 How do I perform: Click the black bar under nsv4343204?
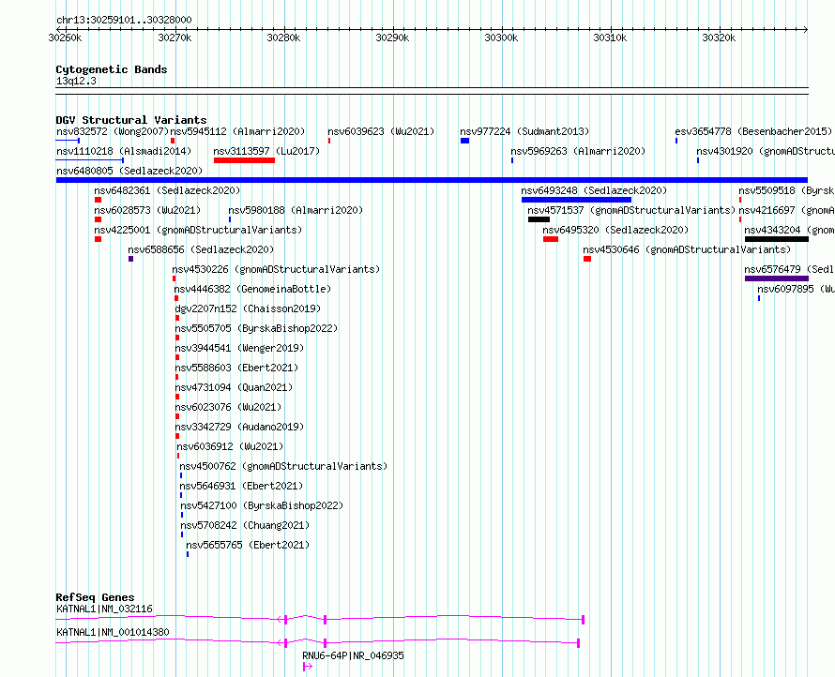777,239
